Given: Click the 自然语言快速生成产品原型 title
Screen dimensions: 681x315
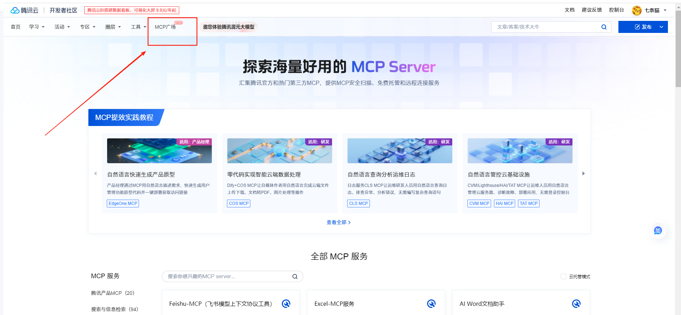Looking at the screenshot, I should [x=141, y=174].
